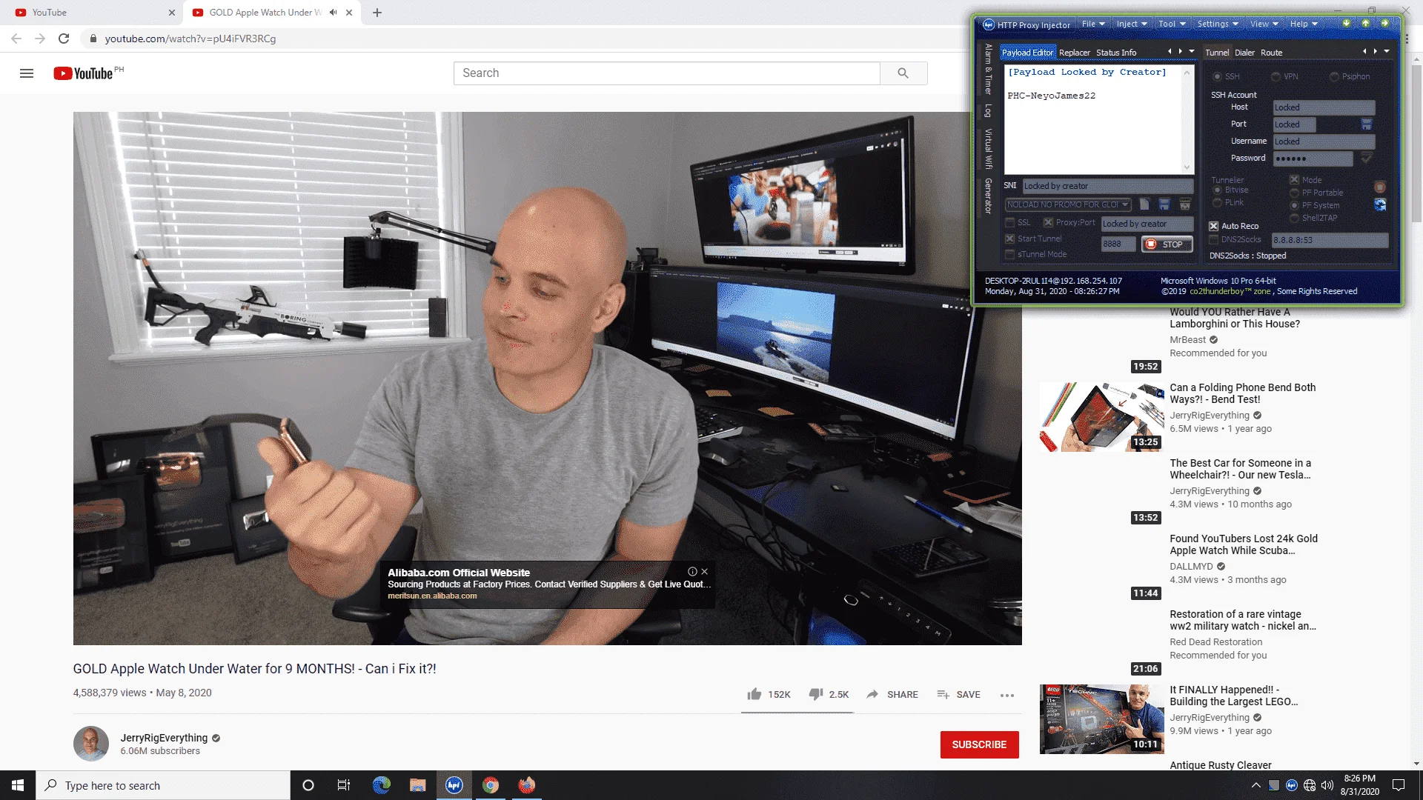Open the NOLOAD NO PROMO config dropdown
Screen dimensions: 1423x800
coord(1068,205)
